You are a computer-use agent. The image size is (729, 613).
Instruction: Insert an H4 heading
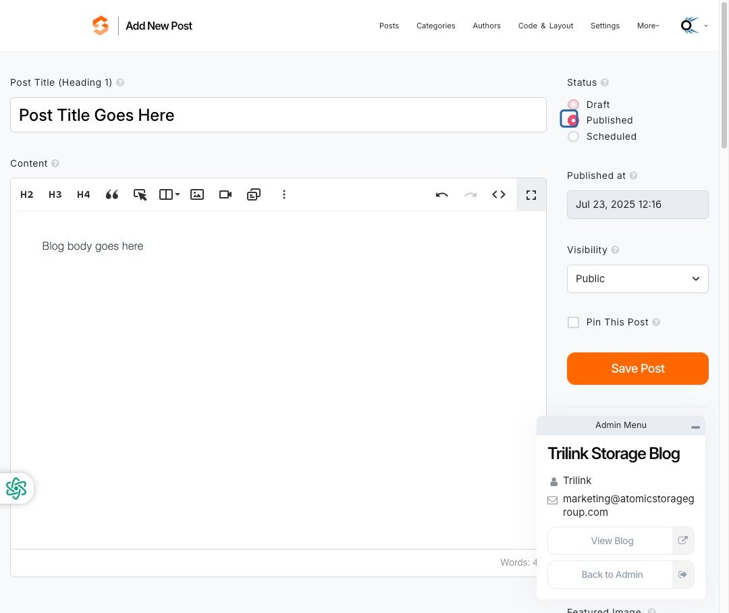pos(83,194)
